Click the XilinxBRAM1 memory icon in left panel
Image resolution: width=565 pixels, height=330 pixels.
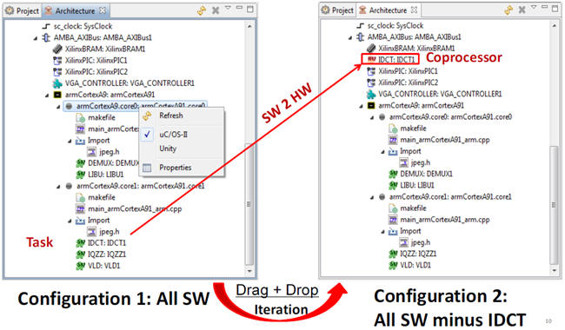[x=57, y=49]
